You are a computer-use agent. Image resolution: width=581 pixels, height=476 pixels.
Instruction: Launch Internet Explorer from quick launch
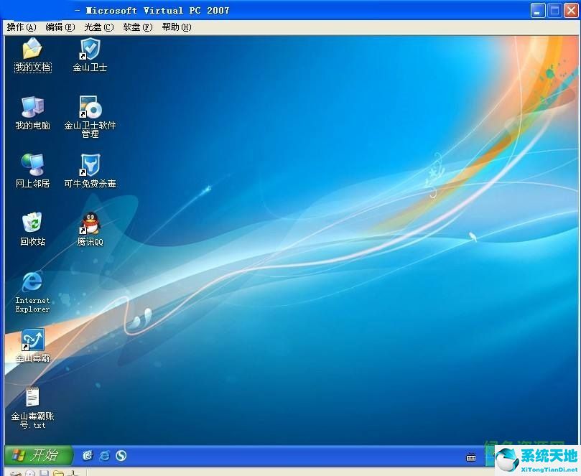tap(104, 455)
